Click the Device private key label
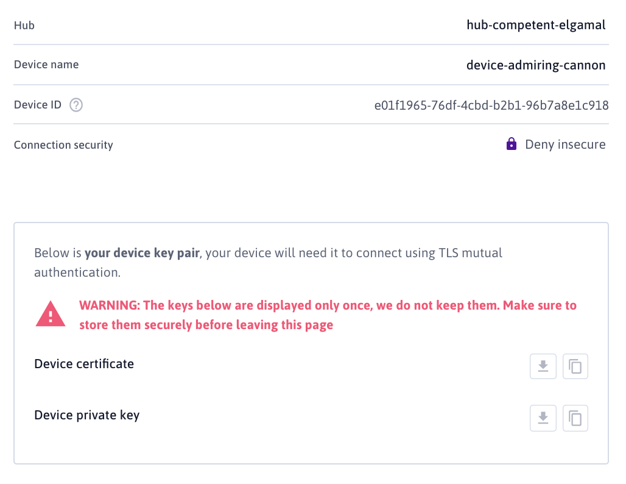 87,416
